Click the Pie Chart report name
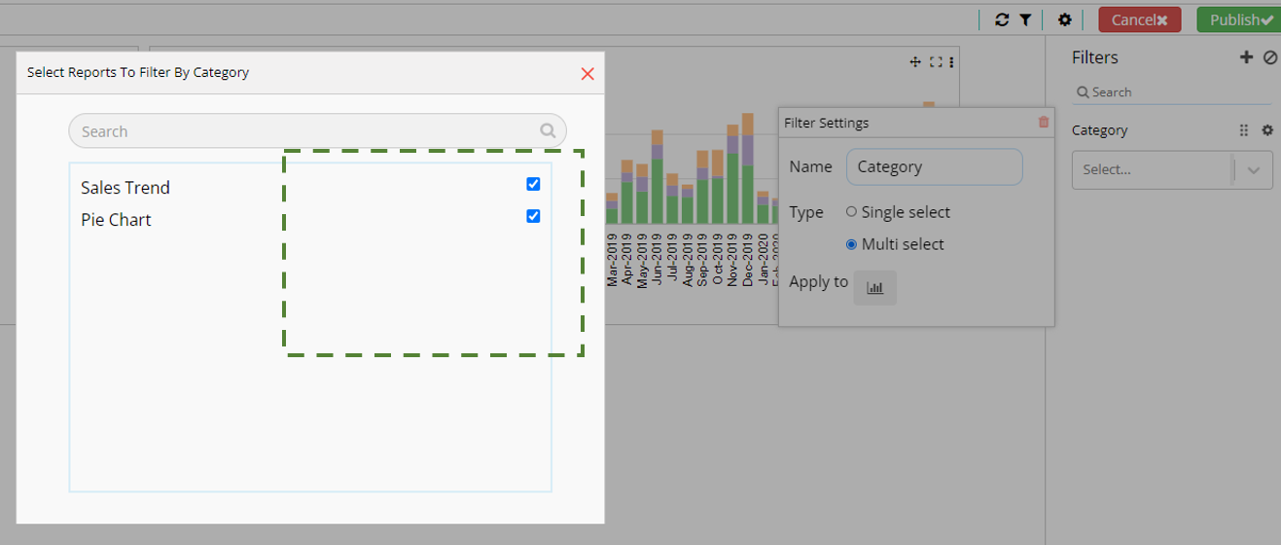 coord(116,220)
